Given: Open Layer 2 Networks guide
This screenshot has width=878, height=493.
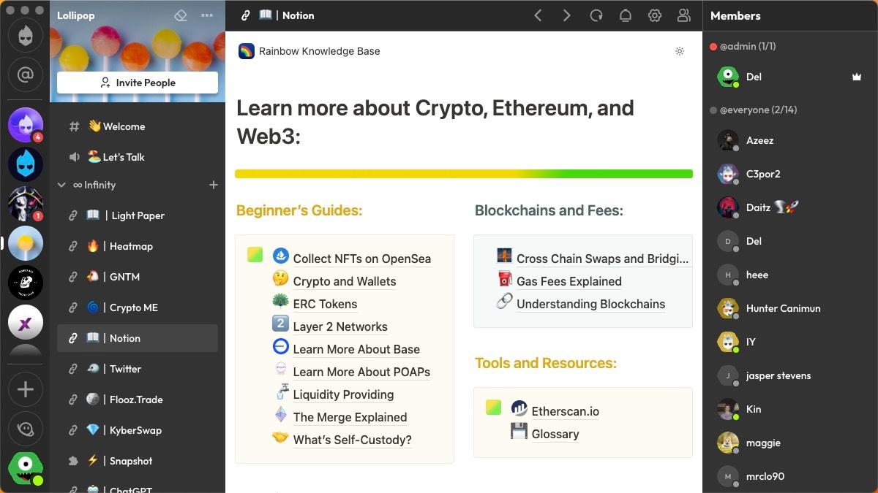Looking at the screenshot, I should tap(340, 326).
